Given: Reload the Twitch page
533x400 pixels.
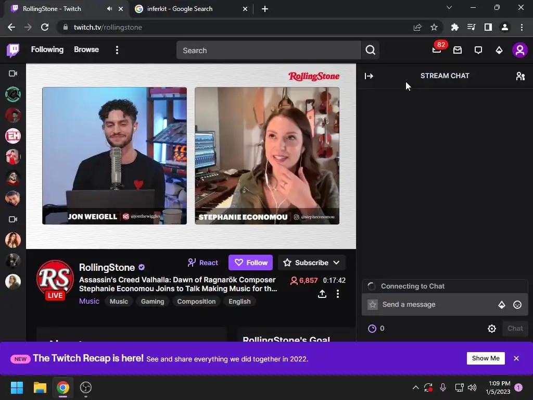Looking at the screenshot, I should (x=45, y=27).
